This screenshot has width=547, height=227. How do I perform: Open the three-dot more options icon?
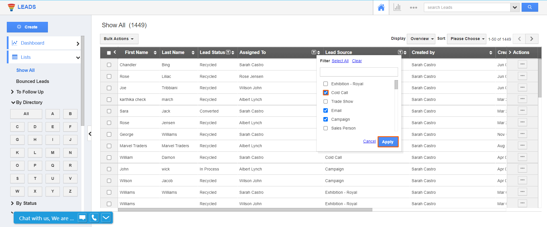[x=413, y=8]
